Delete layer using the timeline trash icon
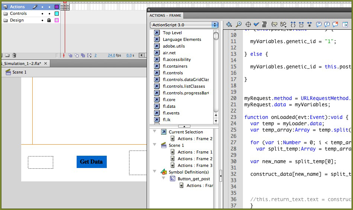The image size is (353, 210). [14, 55]
